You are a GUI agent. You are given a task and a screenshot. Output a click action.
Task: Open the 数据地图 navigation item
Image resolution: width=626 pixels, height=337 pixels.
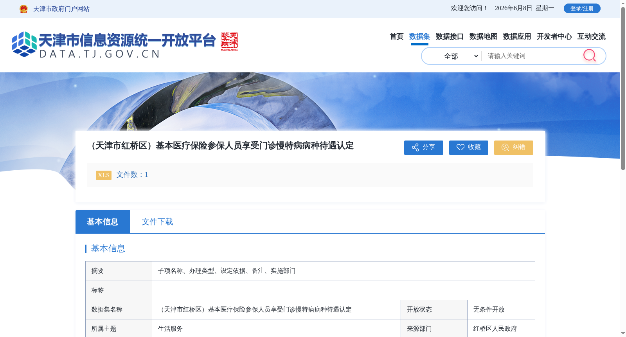(483, 36)
